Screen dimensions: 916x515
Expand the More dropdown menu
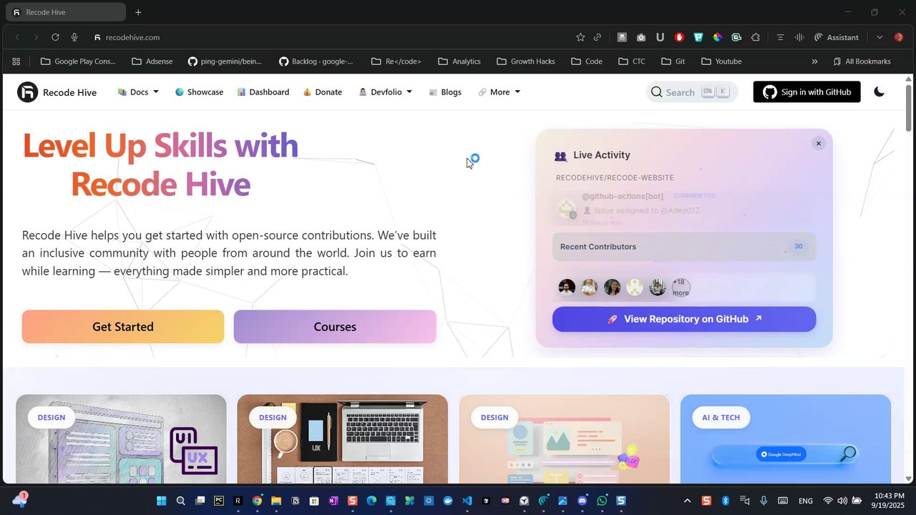(x=499, y=92)
